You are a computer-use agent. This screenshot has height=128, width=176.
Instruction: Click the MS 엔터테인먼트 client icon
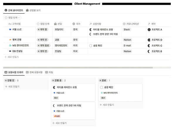(x=10, y=46)
